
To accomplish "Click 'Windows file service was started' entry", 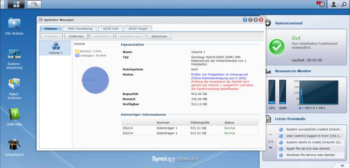I will click(311, 155).
